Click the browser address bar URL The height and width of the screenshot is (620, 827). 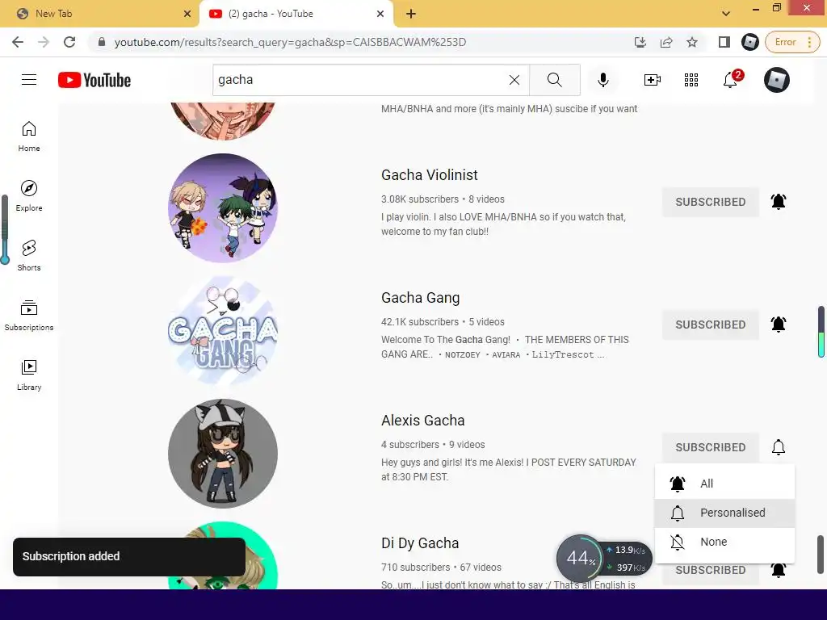pos(290,42)
